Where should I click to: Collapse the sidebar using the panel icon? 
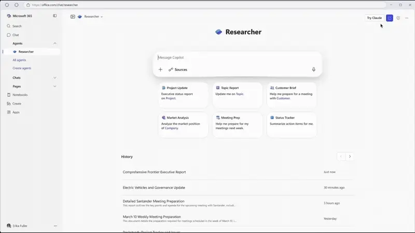click(x=55, y=16)
